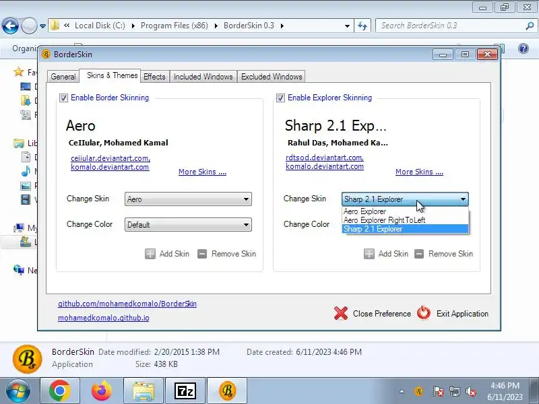539x404 pixels.
Task: Select Sharp 2.1 Explorer list entry
Action: (x=406, y=229)
